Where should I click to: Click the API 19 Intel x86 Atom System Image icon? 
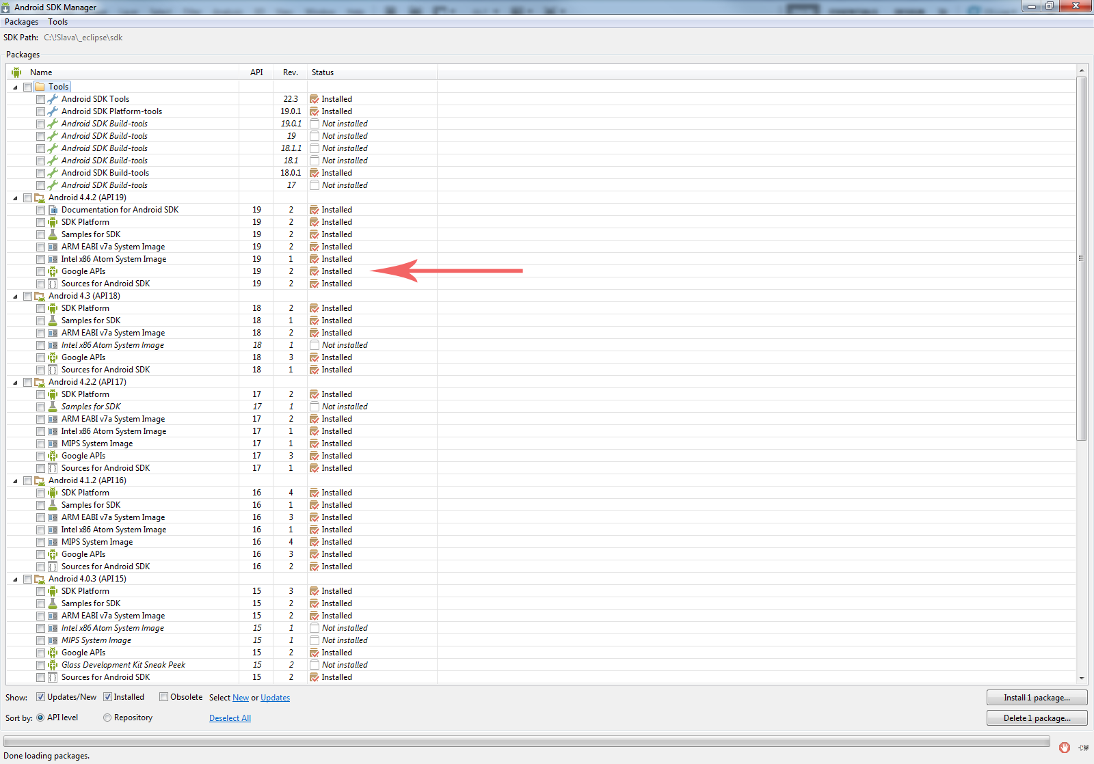(53, 259)
